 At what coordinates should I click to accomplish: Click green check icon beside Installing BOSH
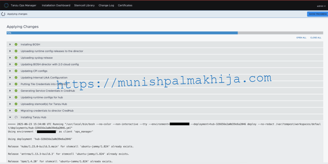[x=16, y=44]
